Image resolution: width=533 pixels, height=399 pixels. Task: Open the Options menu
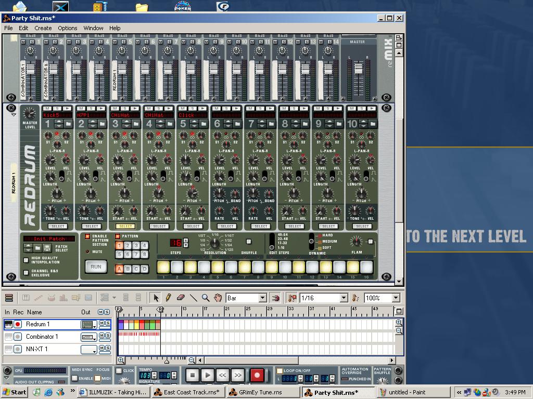(67, 28)
